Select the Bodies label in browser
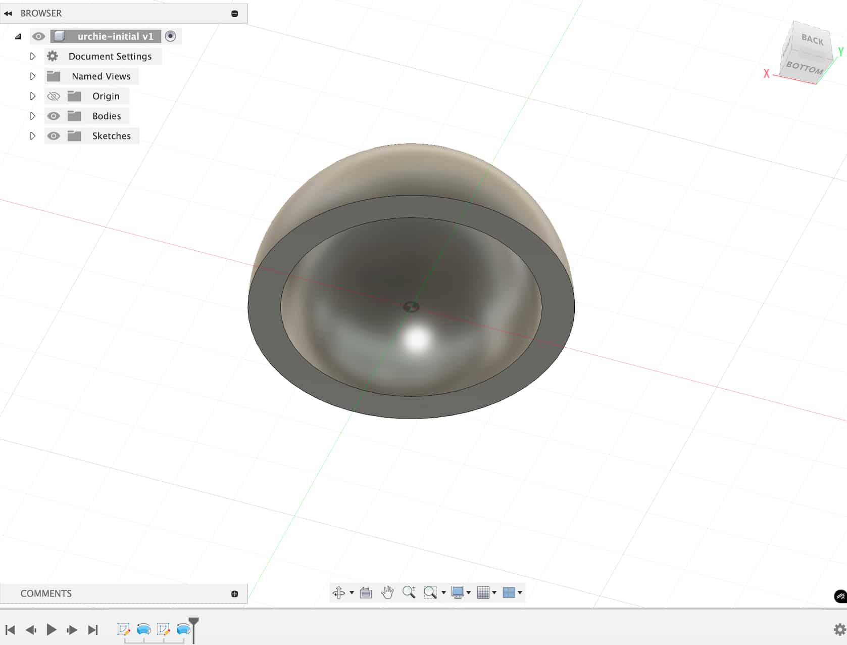Viewport: 847px width, 645px height. [x=107, y=116]
